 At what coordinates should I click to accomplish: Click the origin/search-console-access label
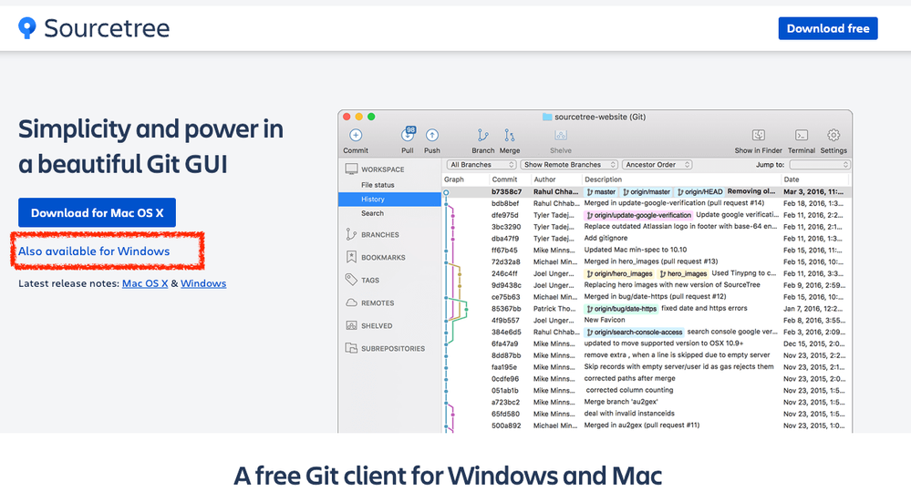point(634,333)
